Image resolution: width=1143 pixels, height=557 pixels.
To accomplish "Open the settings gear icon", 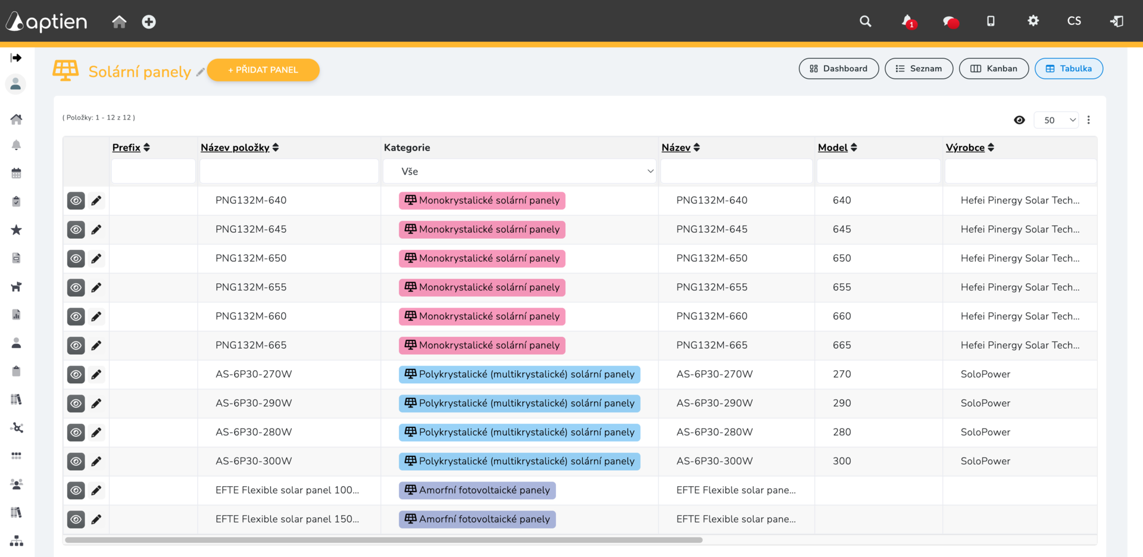I will [x=1033, y=21].
